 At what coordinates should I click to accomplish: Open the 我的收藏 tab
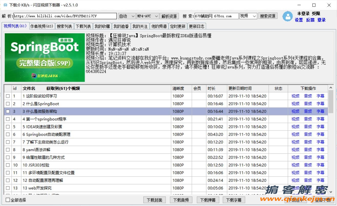click(x=102, y=26)
